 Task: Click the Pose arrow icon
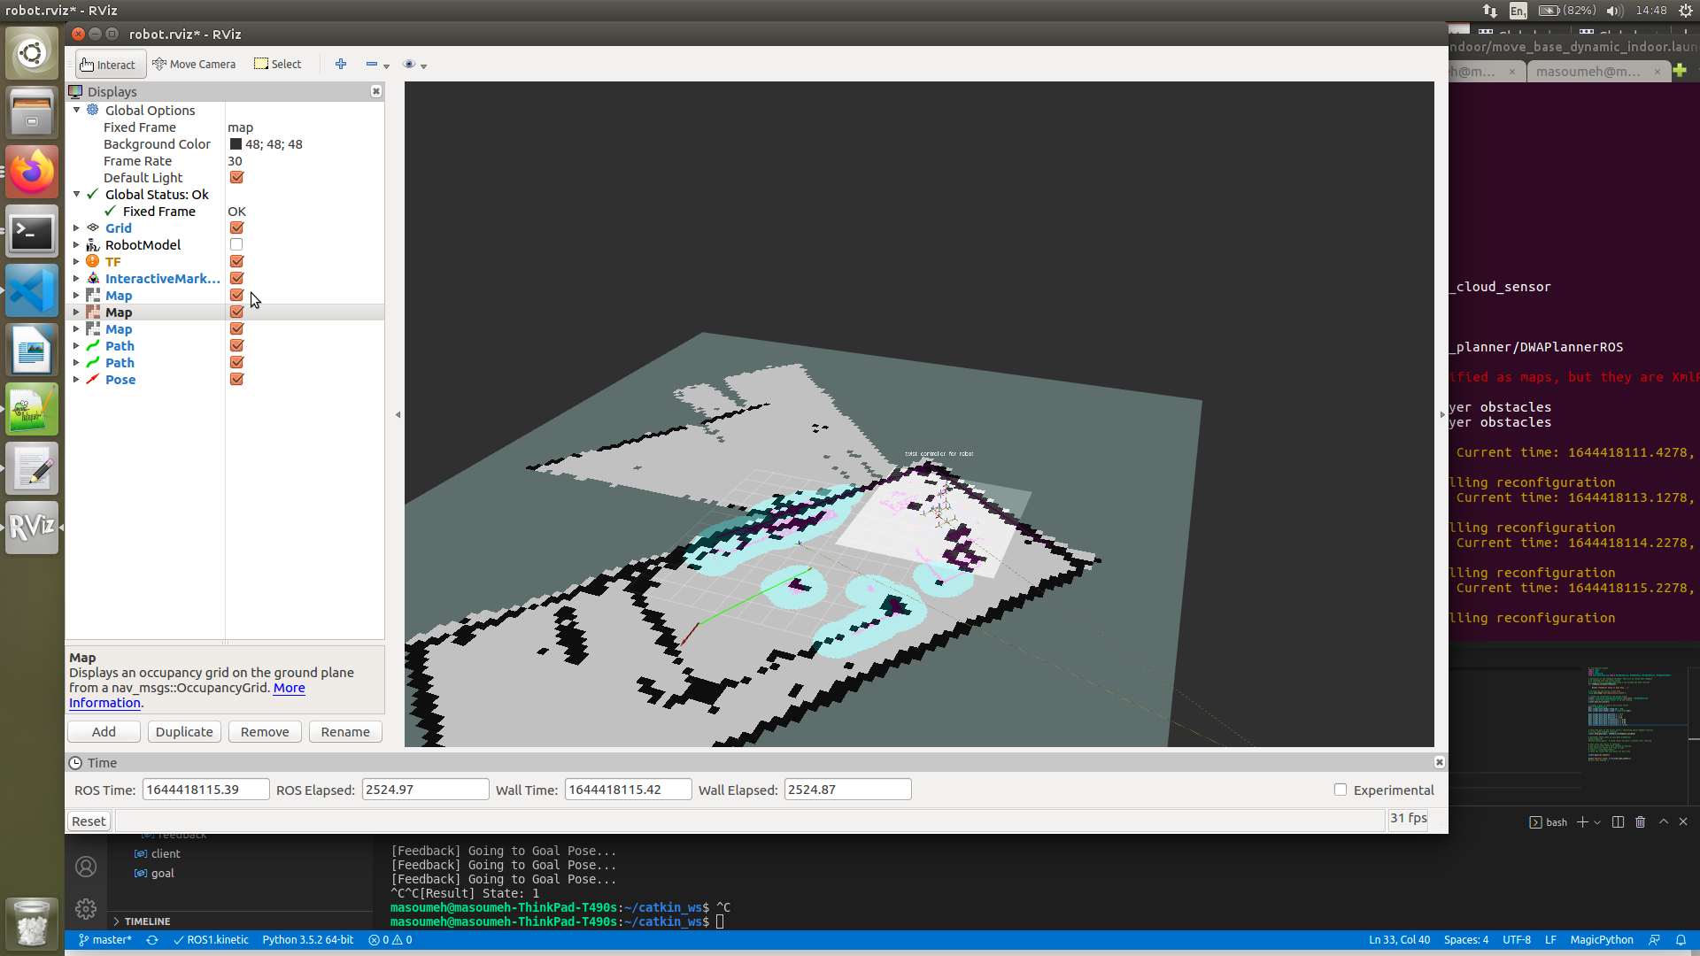pos(93,379)
